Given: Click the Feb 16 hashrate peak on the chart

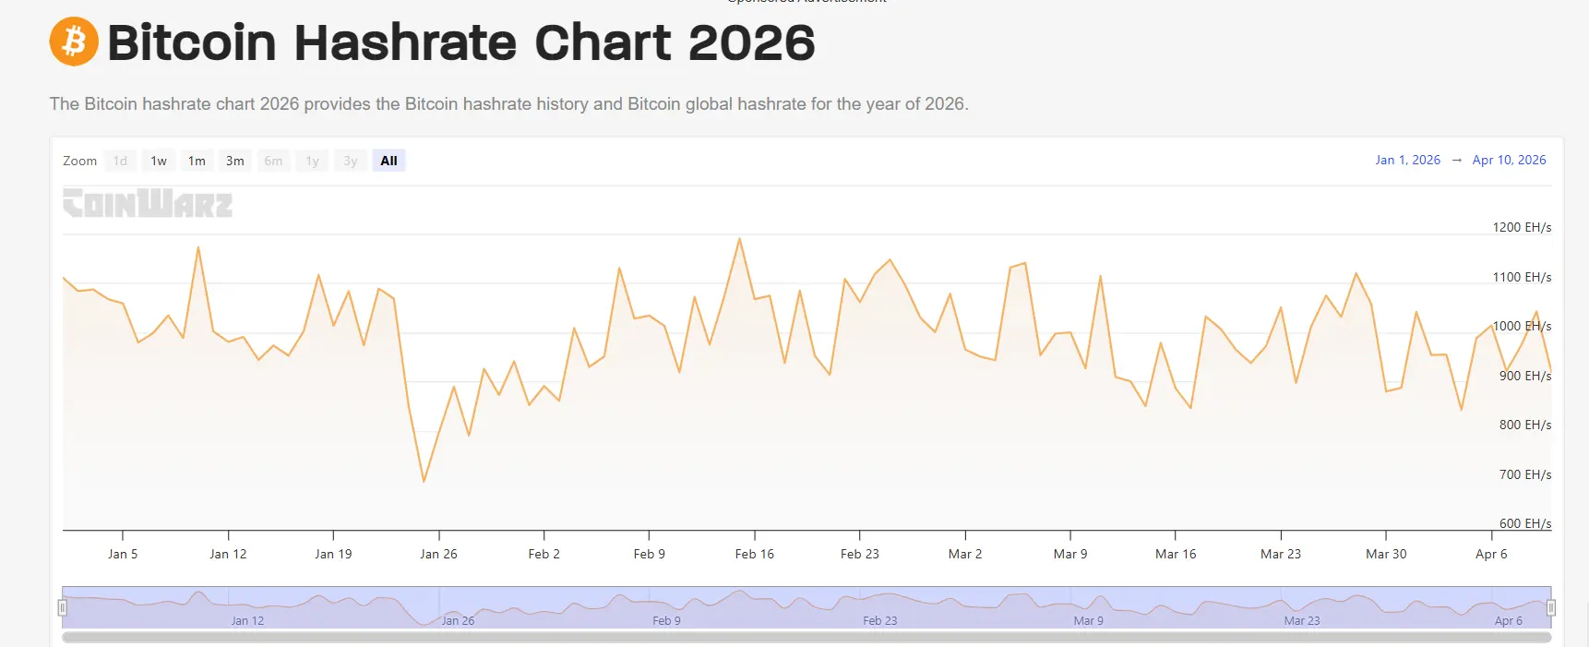Looking at the screenshot, I should (x=739, y=239).
